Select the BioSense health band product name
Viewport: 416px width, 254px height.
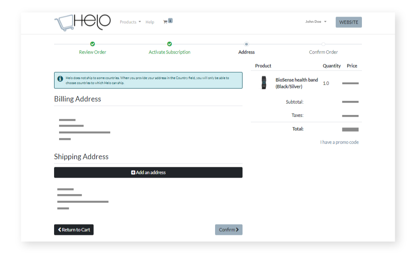[296, 83]
